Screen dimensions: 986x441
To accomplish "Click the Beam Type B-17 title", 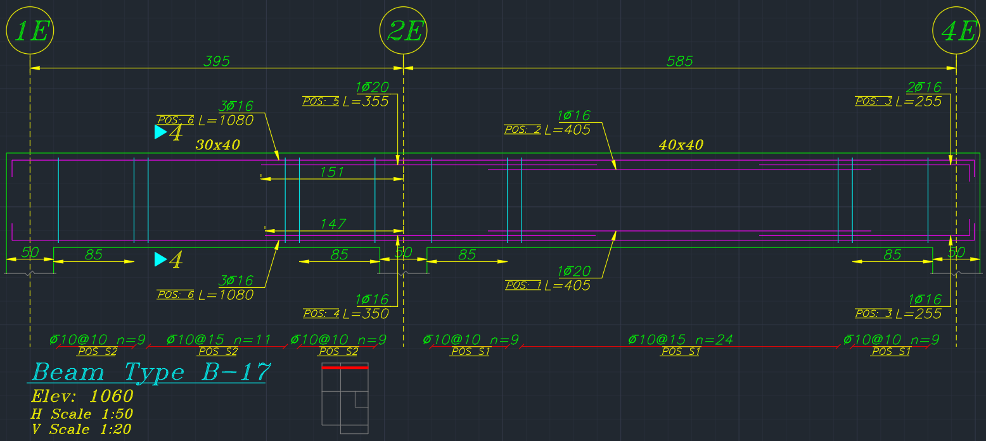I will click(152, 371).
